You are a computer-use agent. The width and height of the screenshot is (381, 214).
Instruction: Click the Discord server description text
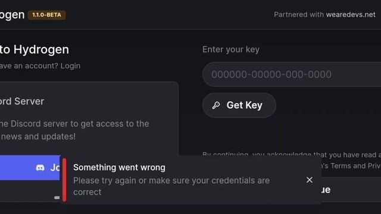pos(74,130)
